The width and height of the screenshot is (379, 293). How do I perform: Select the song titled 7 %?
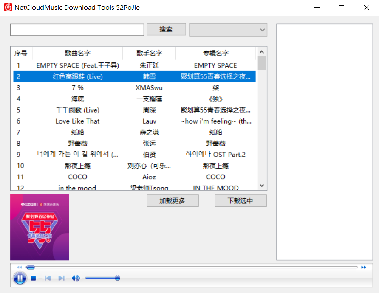pyautogui.click(x=78, y=87)
